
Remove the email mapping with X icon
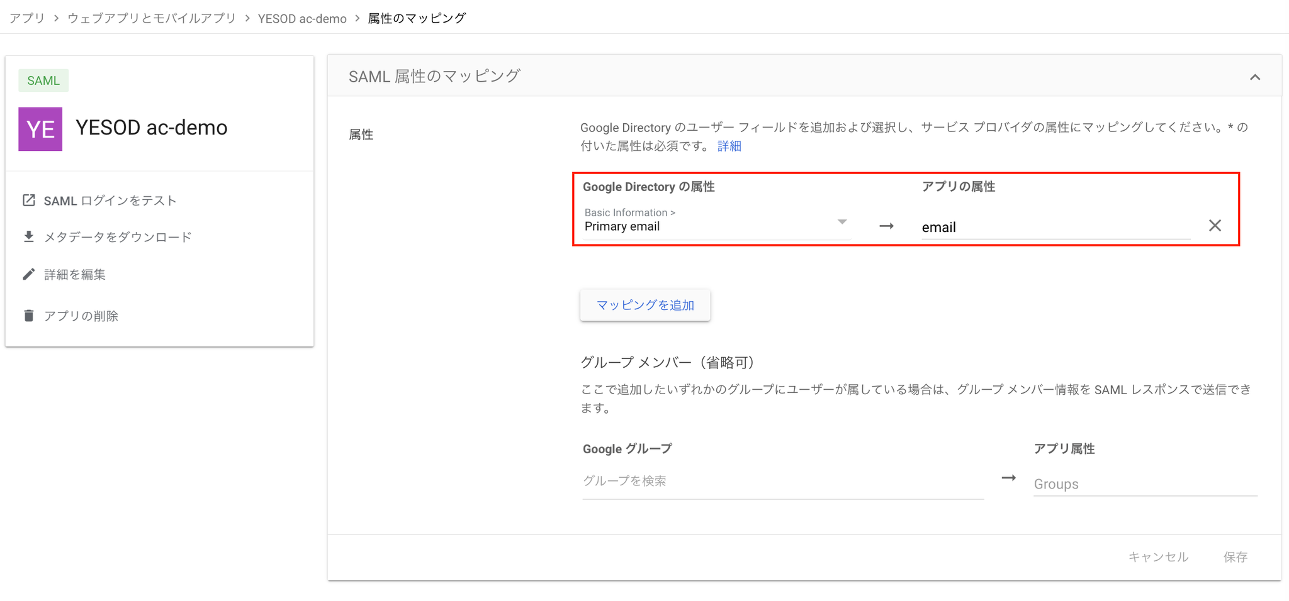[1215, 226]
